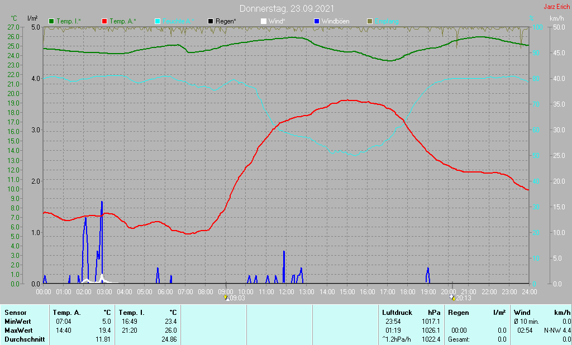
Task: Click the 'Ø 10 min.' wind average label
Action: [526, 322]
